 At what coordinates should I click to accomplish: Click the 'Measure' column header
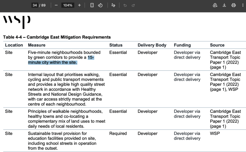click(x=37, y=45)
